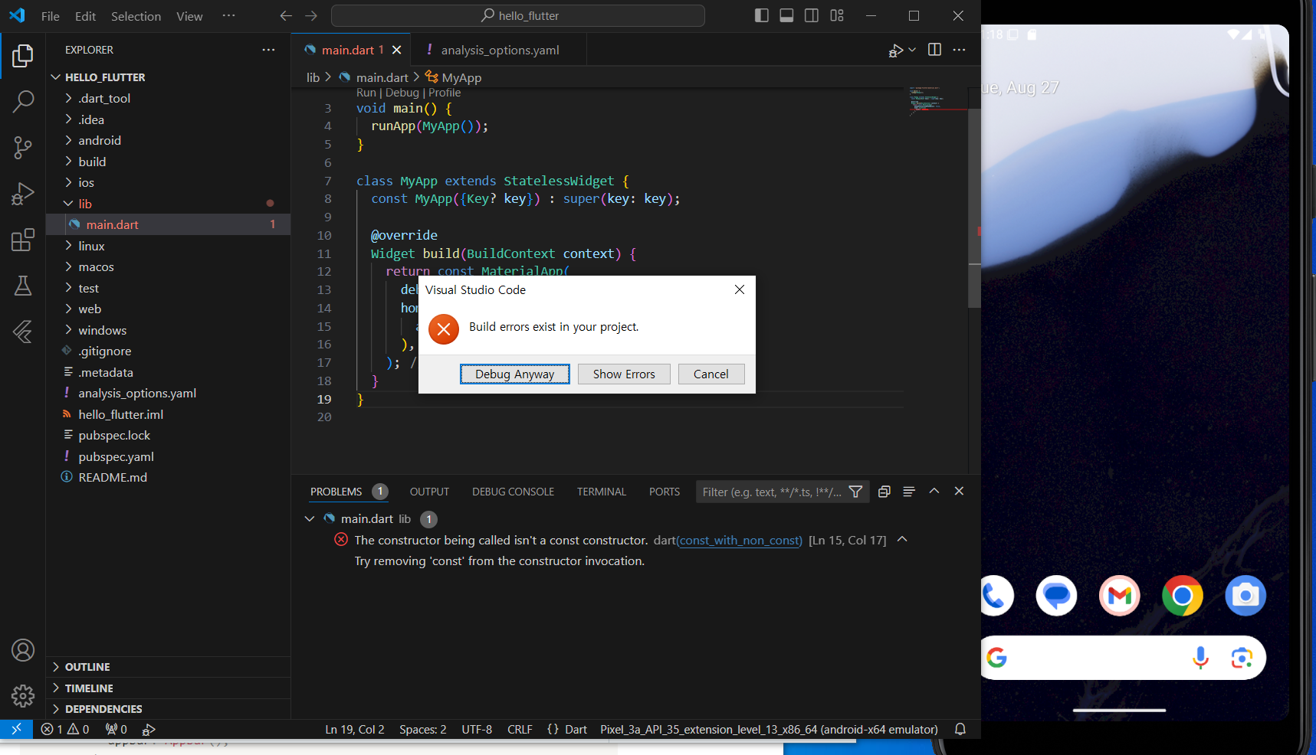Open the Manage gear icon

[x=23, y=695]
